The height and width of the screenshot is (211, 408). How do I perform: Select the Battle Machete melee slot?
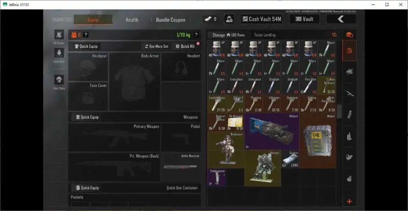pyautogui.click(x=181, y=167)
